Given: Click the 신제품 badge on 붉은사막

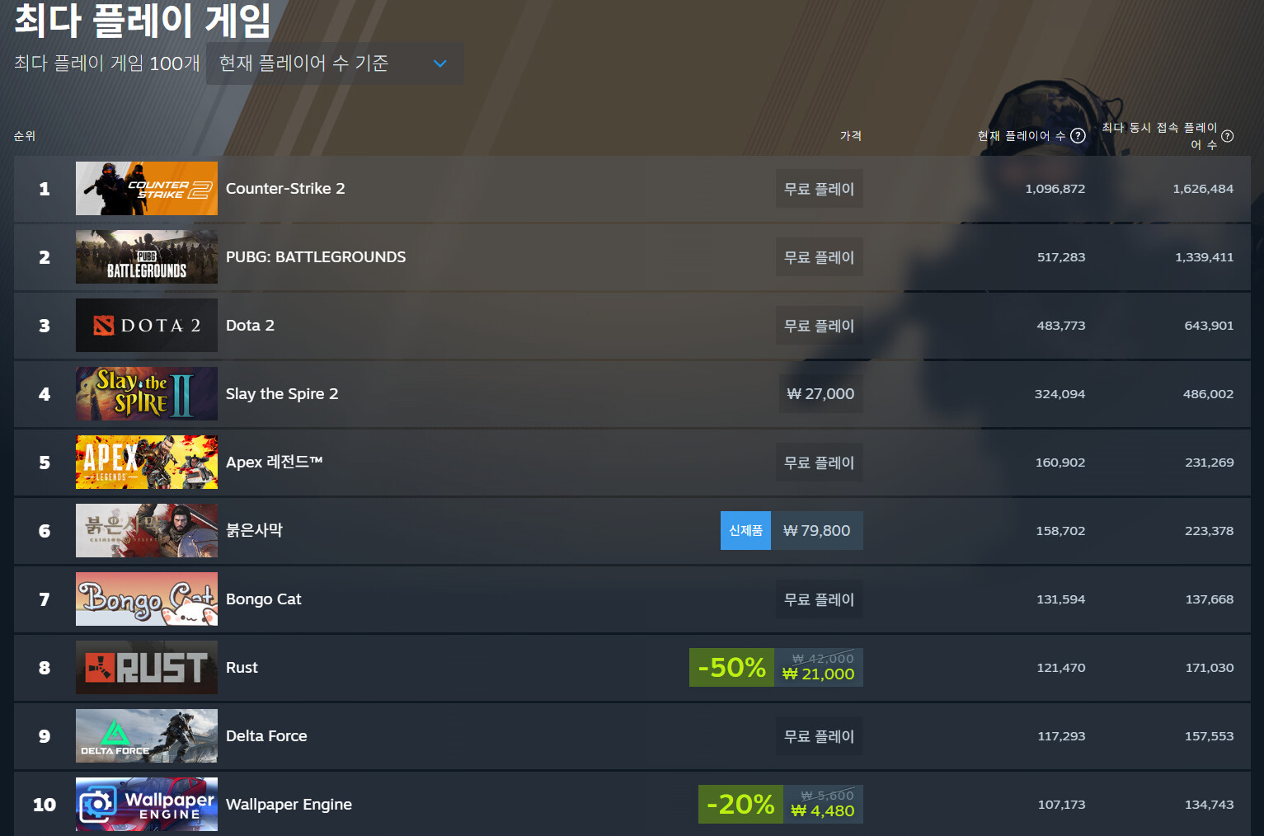Looking at the screenshot, I should (x=746, y=531).
